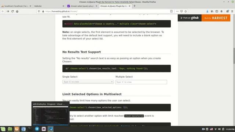Open page actions three-dot menu
Screen dimensions: 235x132
[177, 11]
